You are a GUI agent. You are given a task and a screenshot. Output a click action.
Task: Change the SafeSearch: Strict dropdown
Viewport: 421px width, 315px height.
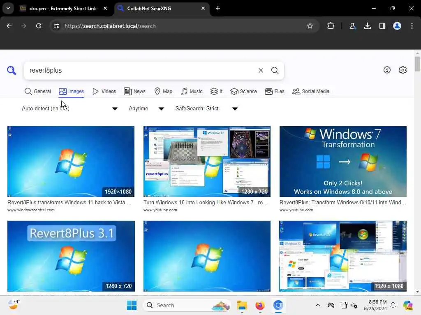[x=206, y=108]
